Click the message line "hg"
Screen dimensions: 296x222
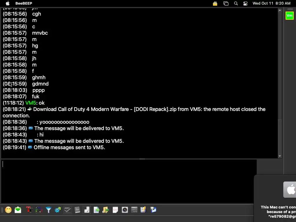click(35, 46)
